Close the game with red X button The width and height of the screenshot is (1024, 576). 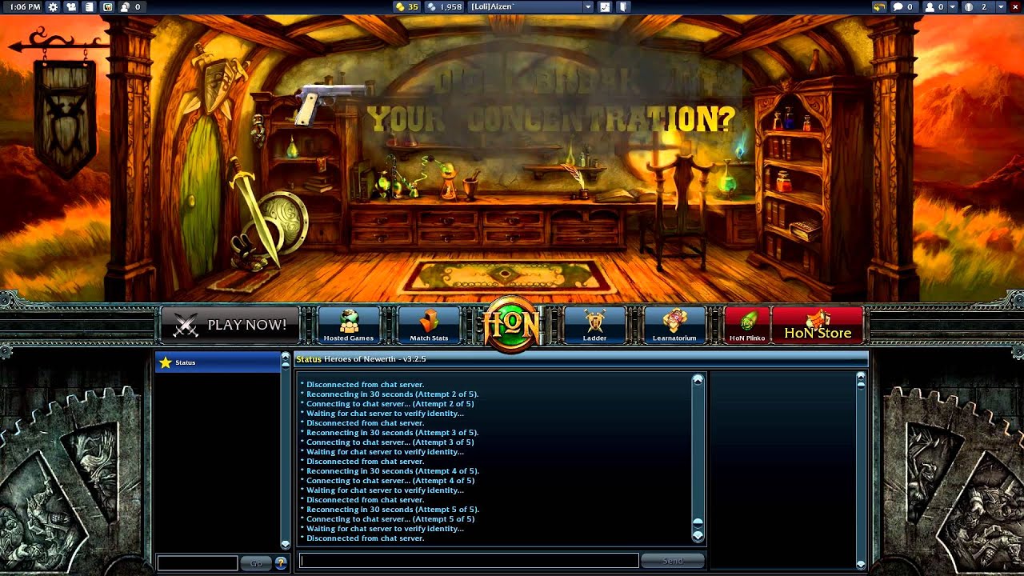(1014, 6)
